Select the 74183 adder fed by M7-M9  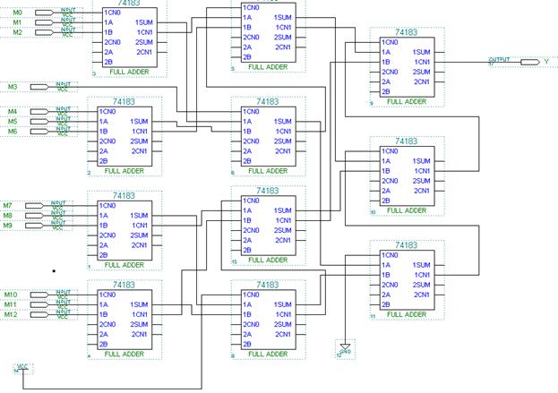(124, 230)
